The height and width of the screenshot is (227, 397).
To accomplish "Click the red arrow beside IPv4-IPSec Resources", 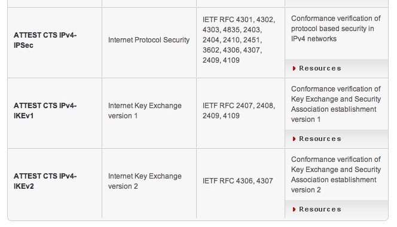I will coord(294,68).
